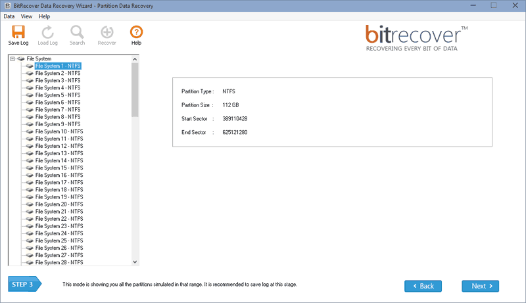526x303 pixels.
Task: Select File System 21 - NTFS
Action: coord(59,212)
